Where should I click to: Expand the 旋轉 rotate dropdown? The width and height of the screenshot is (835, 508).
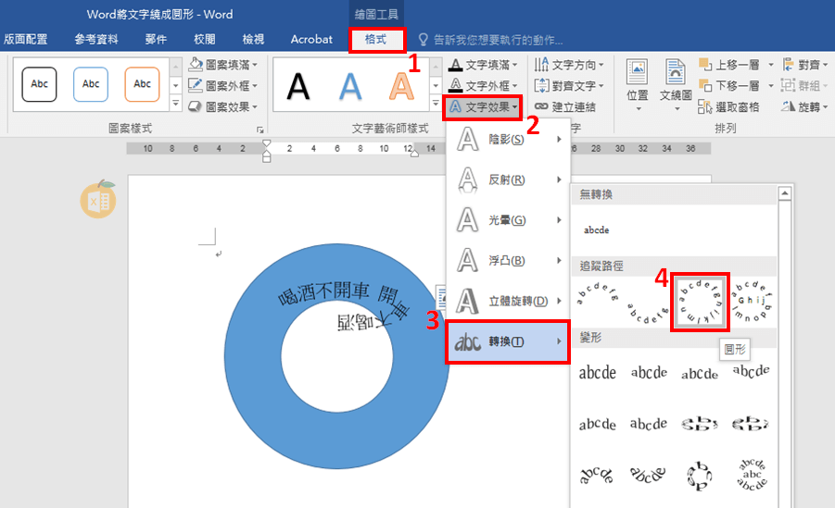[x=803, y=106]
